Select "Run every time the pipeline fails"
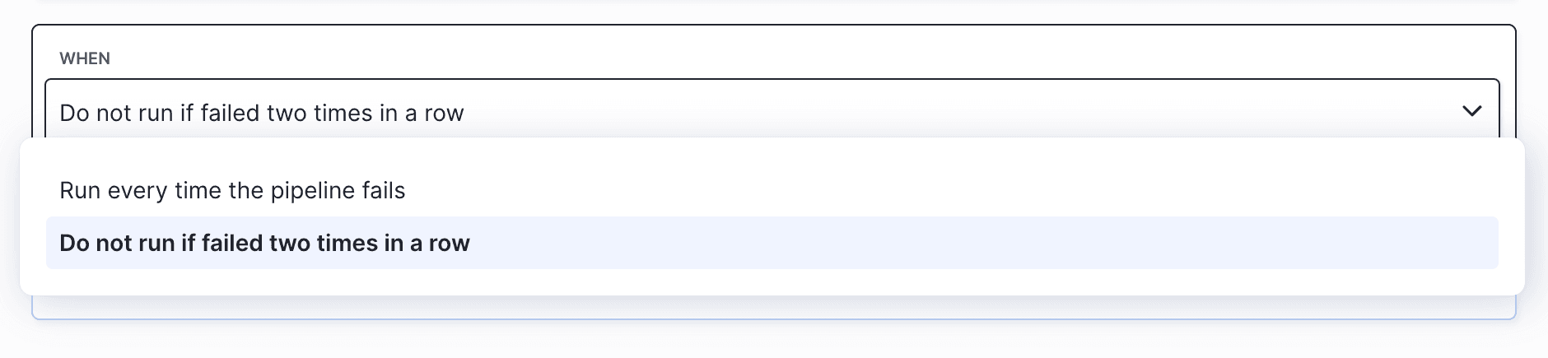The height and width of the screenshot is (358, 1548). [232, 191]
